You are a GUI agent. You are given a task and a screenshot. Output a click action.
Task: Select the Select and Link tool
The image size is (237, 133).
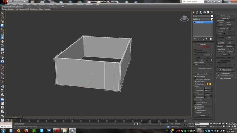point(2,14)
